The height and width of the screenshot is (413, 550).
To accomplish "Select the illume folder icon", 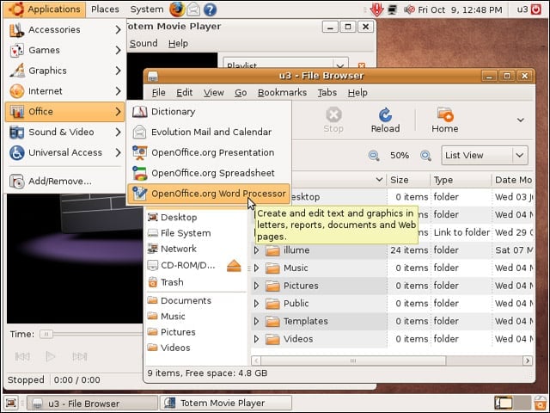I will [x=272, y=250].
